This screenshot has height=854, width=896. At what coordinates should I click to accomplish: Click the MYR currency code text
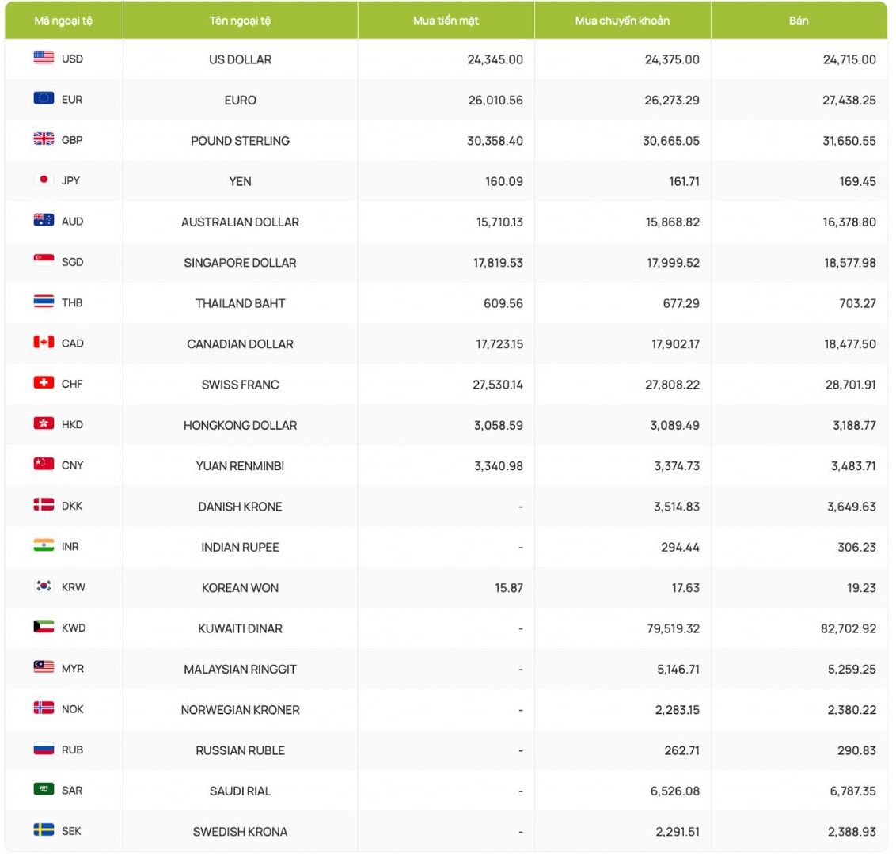(73, 669)
